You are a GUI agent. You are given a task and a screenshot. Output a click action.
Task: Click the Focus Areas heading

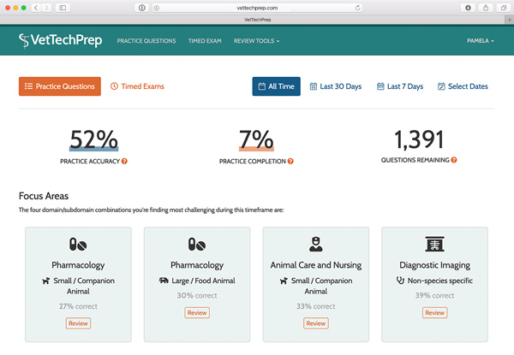pyautogui.click(x=44, y=196)
